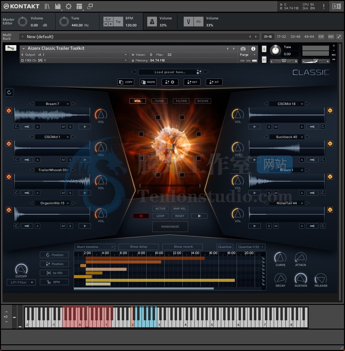Click the global refresh icon at left
Image resolution: width=345 pixels, height=351 pixels.
[x=9, y=92]
